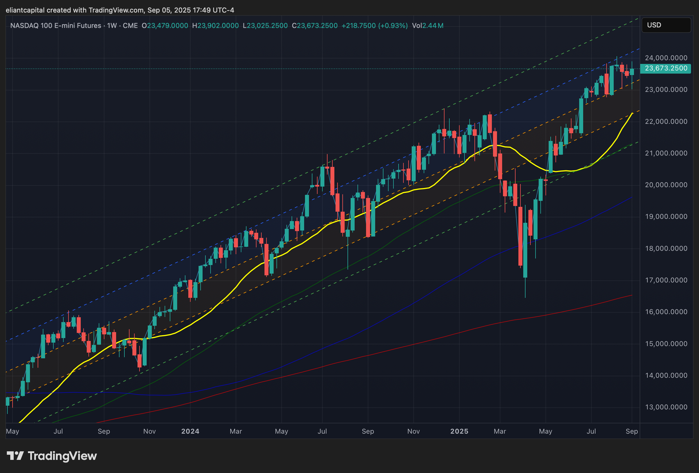This screenshot has width=699, height=473.
Task: Select the 2024 label on time axis
Action: (190, 431)
